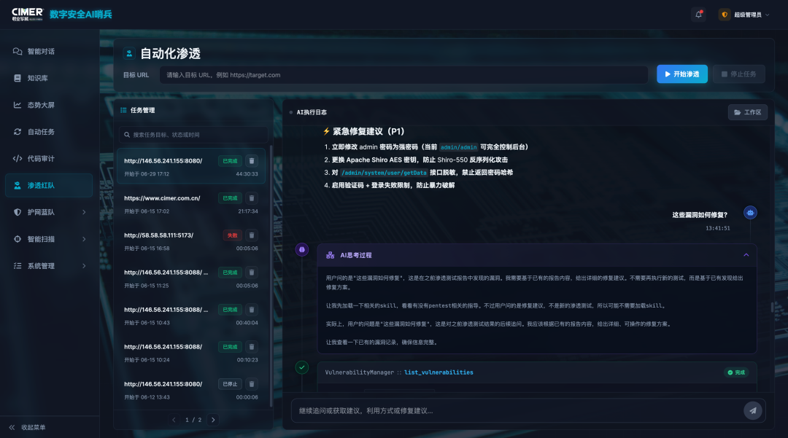The image size is (788, 438).
Task: Click the 开始渗透 button
Action: click(682, 74)
